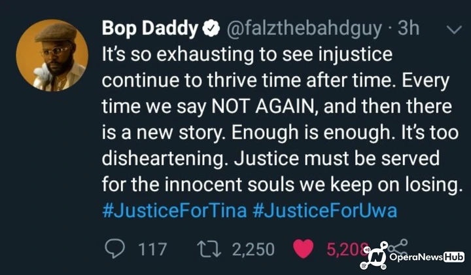Open the #JusticeForUwa hashtag
Viewport: 471px width, 275px height.
click(x=325, y=210)
